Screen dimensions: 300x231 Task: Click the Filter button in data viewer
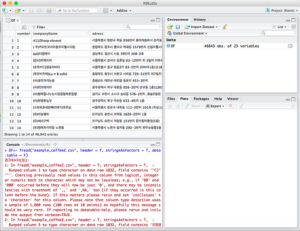click(x=38, y=27)
